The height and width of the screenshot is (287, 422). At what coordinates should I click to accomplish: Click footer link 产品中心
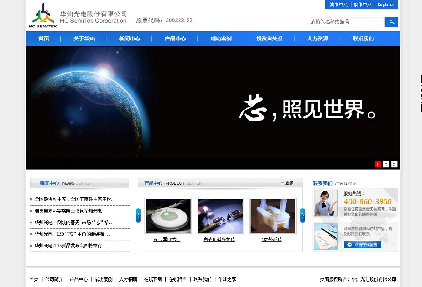pos(79,279)
